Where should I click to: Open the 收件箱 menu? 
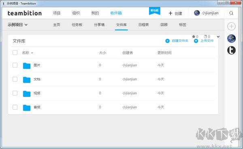pyautogui.click(x=116, y=13)
